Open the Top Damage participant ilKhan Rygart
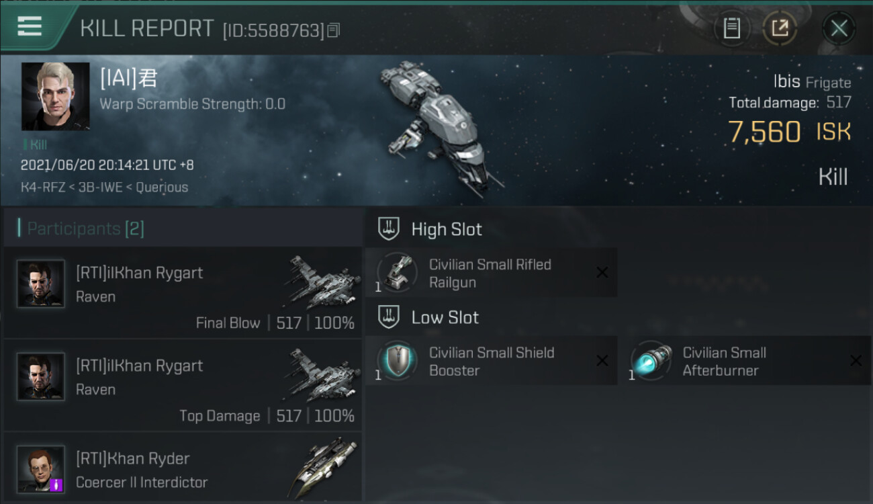Image resolution: width=873 pixels, height=504 pixels. pos(183,386)
